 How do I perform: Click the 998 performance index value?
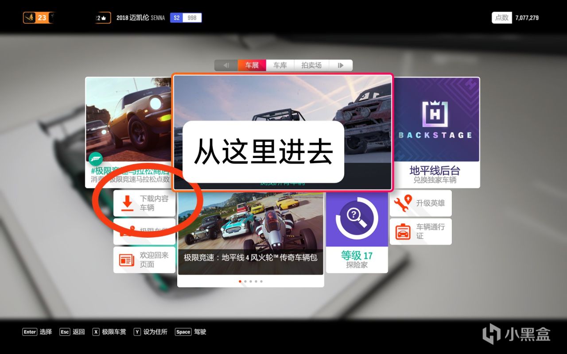click(x=192, y=18)
